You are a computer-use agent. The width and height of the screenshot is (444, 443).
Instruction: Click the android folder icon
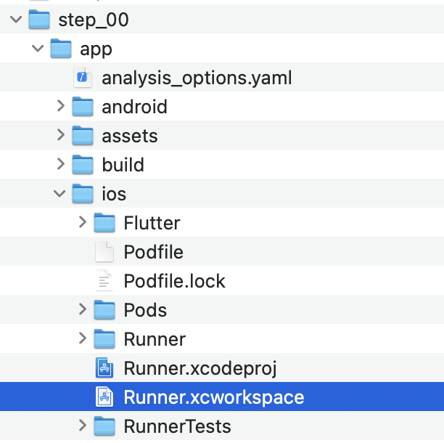pyautogui.click(x=83, y=107)
